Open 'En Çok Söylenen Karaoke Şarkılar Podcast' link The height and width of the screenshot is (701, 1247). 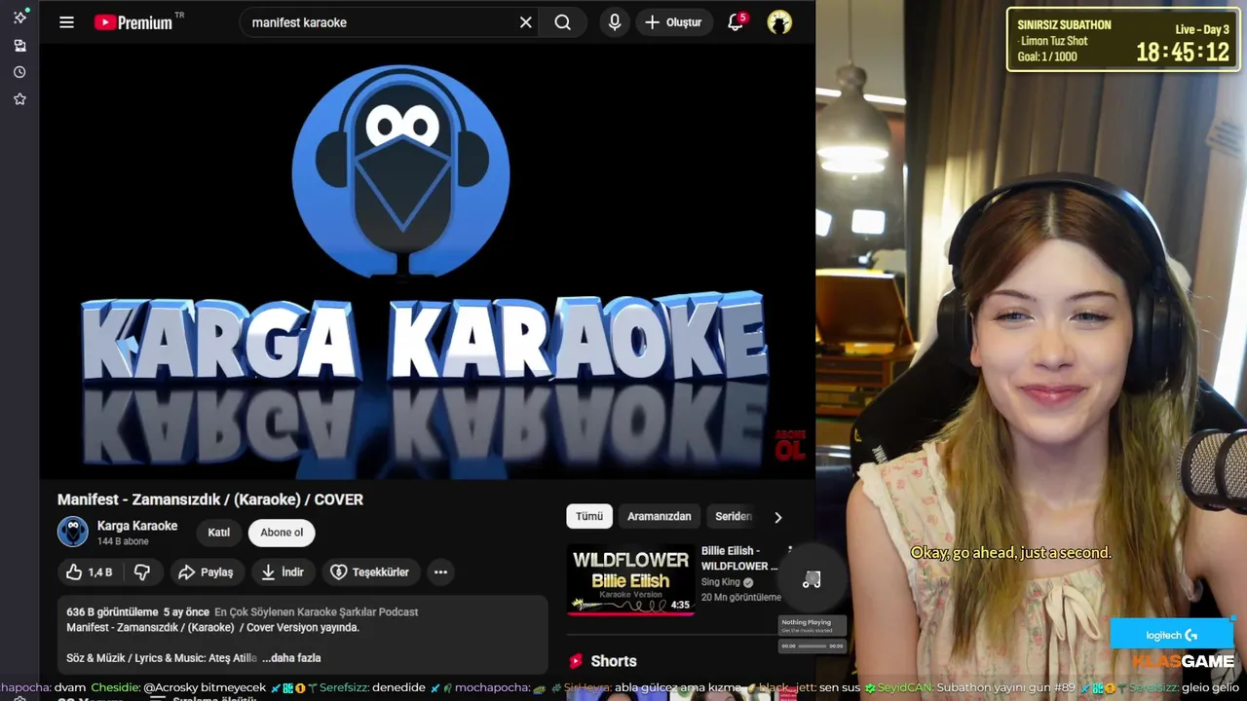point(316,611)
